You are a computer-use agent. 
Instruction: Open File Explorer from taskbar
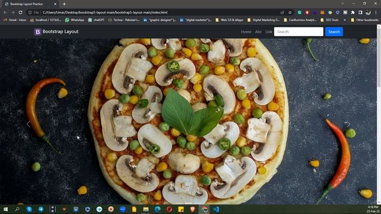click(x=146, y=209)
